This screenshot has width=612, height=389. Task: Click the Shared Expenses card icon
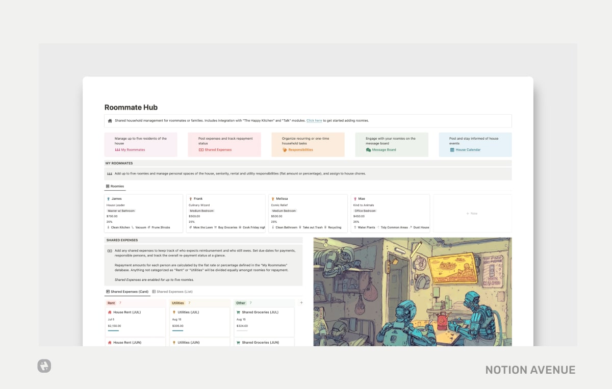(x=201, y=150)
